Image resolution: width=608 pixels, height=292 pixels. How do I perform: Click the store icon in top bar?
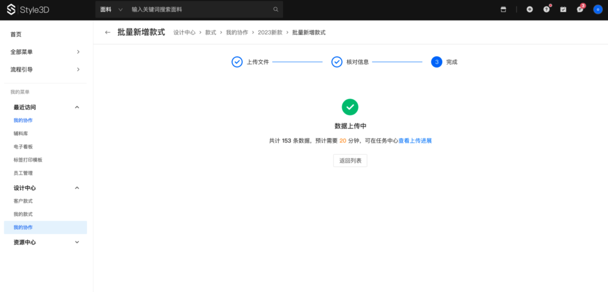tap(503, 10)
